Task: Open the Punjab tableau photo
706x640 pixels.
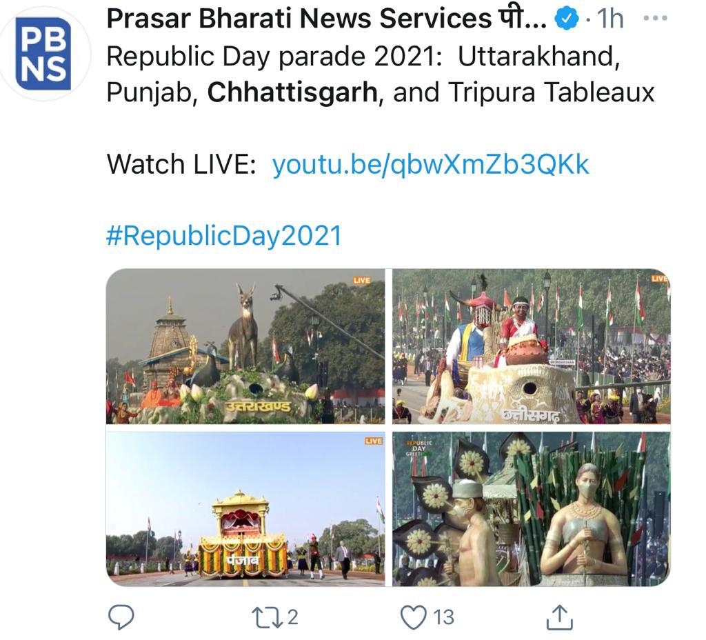Action: click(x=245, y=509)
